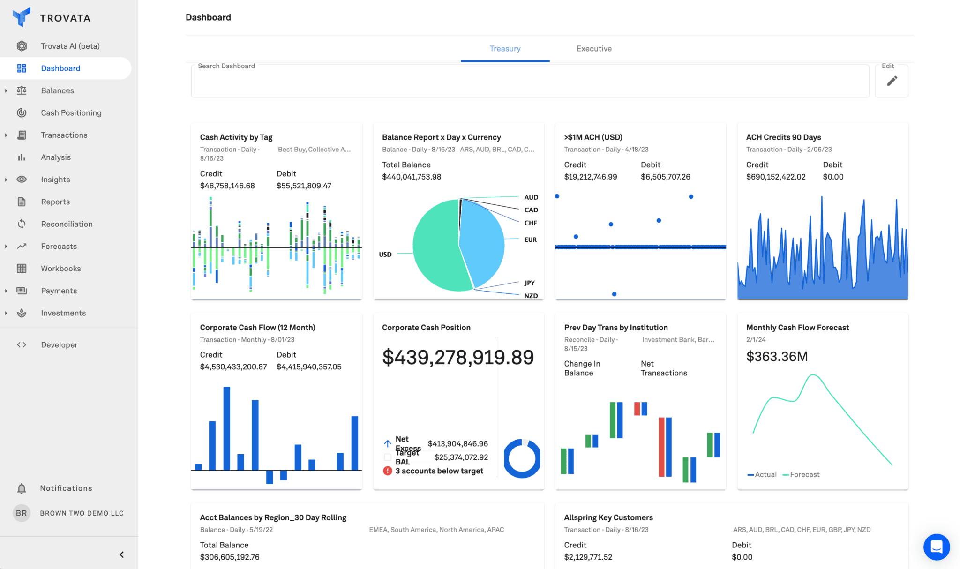The width and height of the screenshot is (960, 569).
Task: Expand the Balances menu arrow
Action: 6,91
